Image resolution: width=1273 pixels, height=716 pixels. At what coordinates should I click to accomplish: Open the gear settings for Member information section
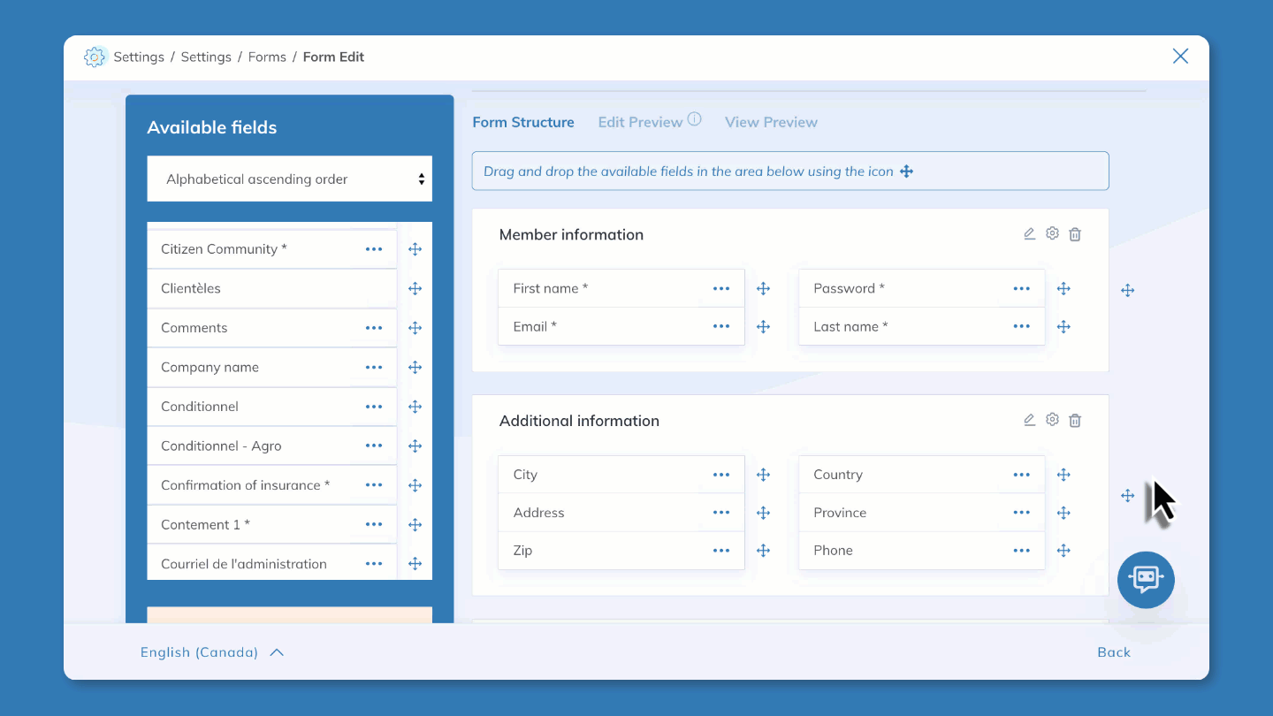click(x=1052, y=234)
